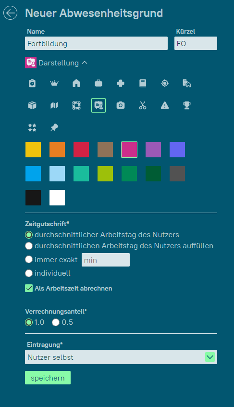234x407 pixels.
Task: Choose the house icon
Action: 76,83
